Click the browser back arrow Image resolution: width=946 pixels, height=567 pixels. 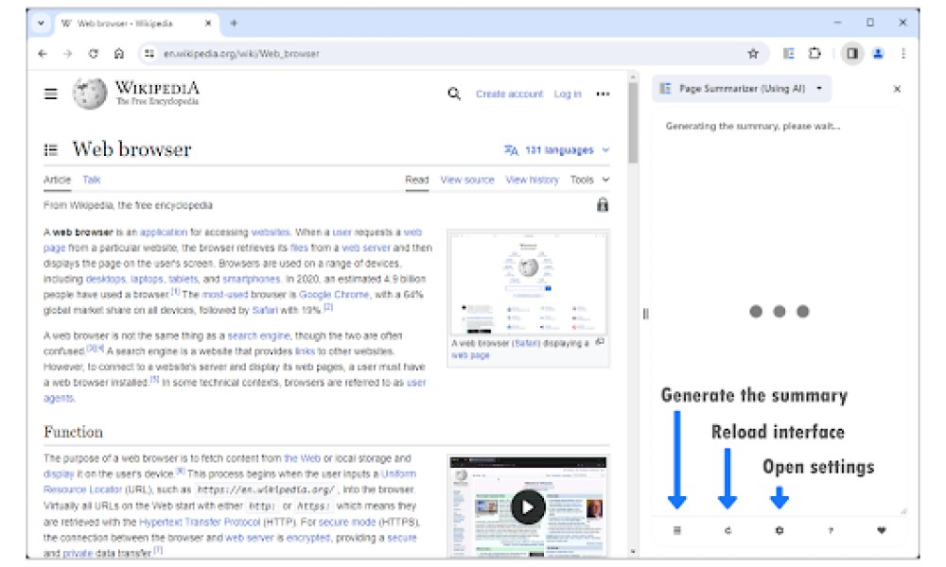tap(43, 54)
